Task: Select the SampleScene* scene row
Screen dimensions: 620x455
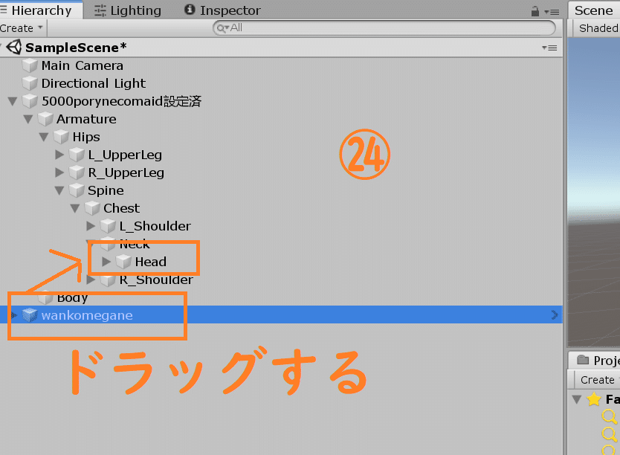Action: tap(281, 48)
